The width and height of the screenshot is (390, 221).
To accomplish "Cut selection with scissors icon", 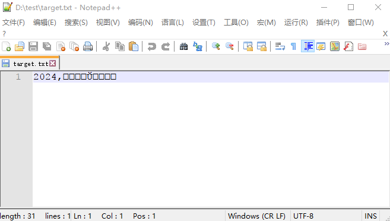I will [106, 46].
